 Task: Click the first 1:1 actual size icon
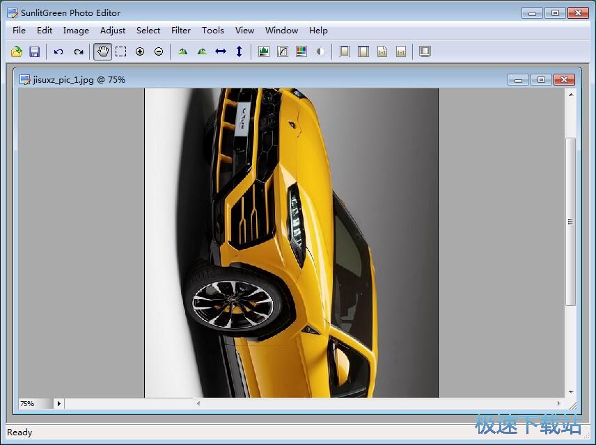[382, 51]
